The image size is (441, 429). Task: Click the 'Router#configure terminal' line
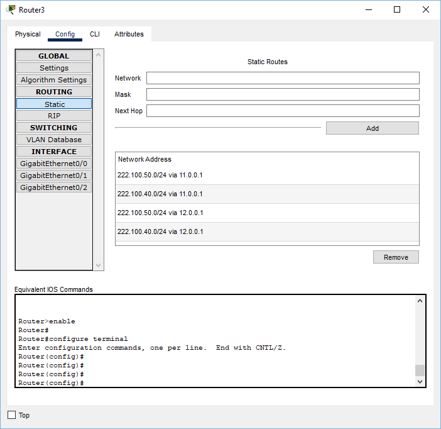pyautogui.click(x=73, y=339)
